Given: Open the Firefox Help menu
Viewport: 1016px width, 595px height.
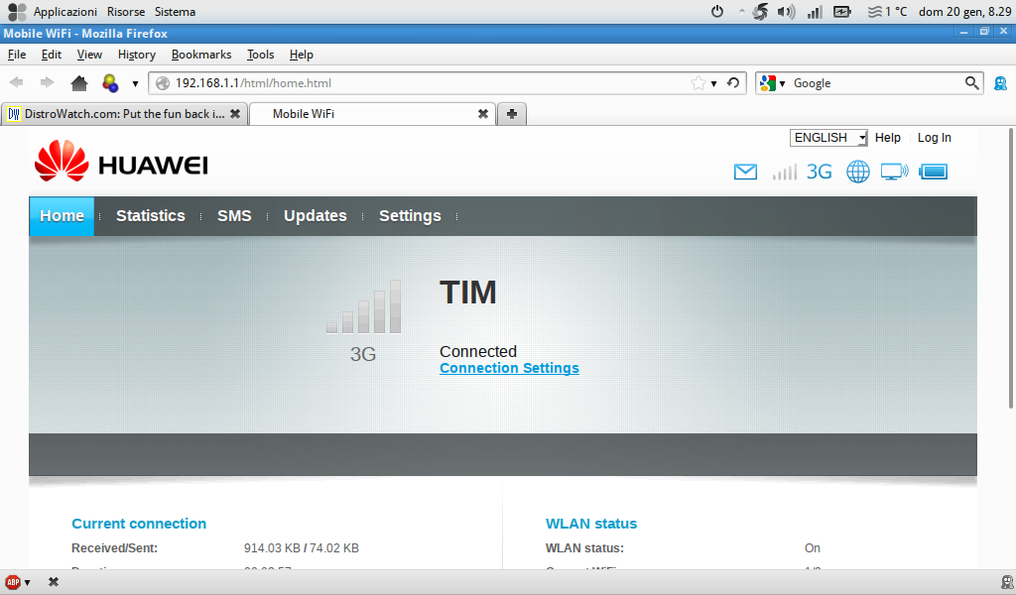Looking at the screenshot, I should [302, 55].
